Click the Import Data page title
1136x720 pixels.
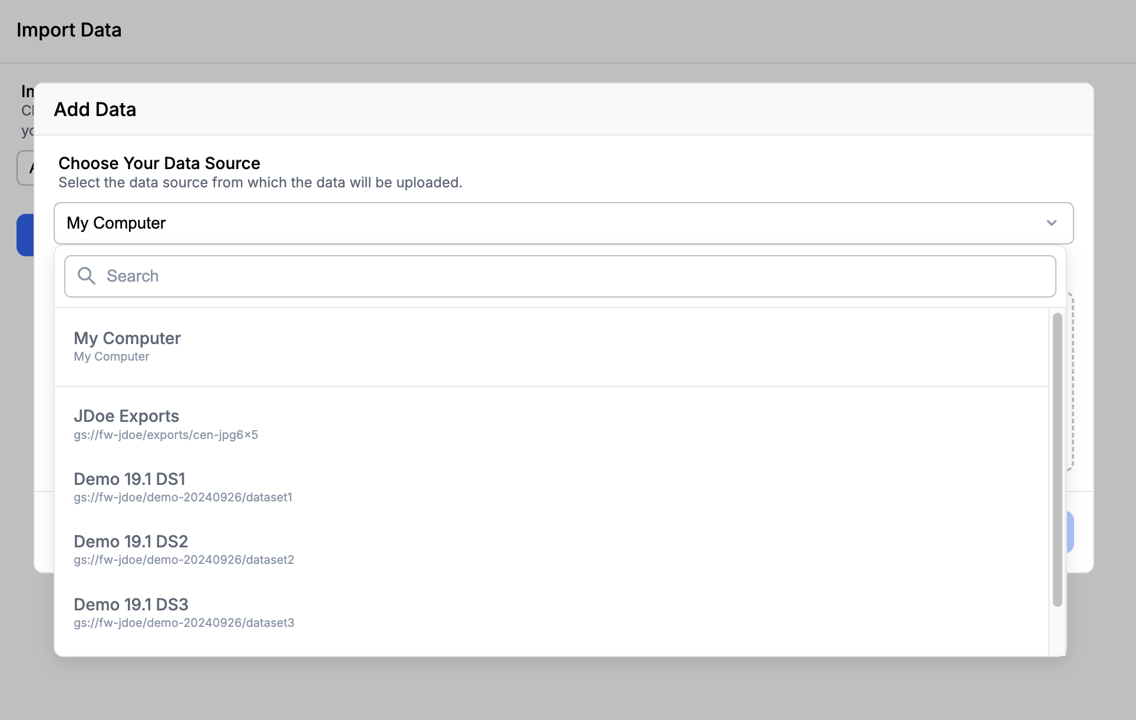coord(69,30)
